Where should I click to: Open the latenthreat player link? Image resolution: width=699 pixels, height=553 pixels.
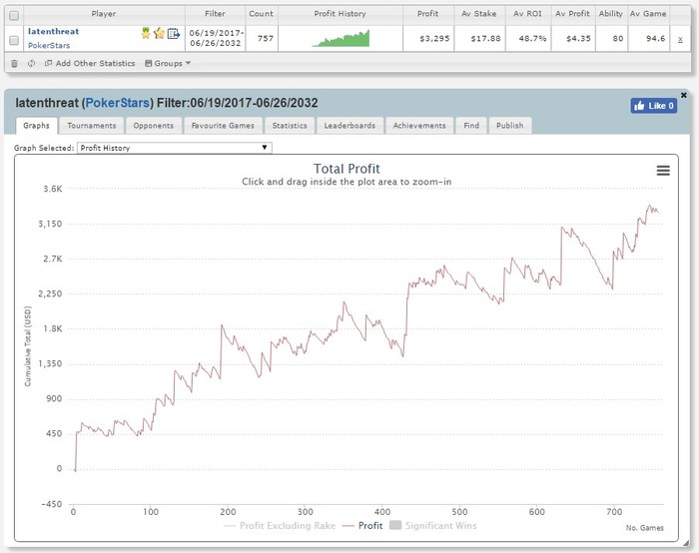(53, 31)
